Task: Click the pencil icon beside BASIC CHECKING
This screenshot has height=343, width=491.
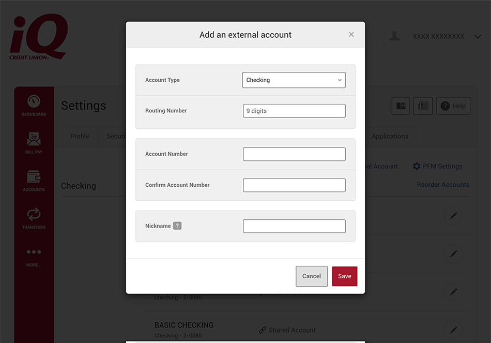Action: 453,330
